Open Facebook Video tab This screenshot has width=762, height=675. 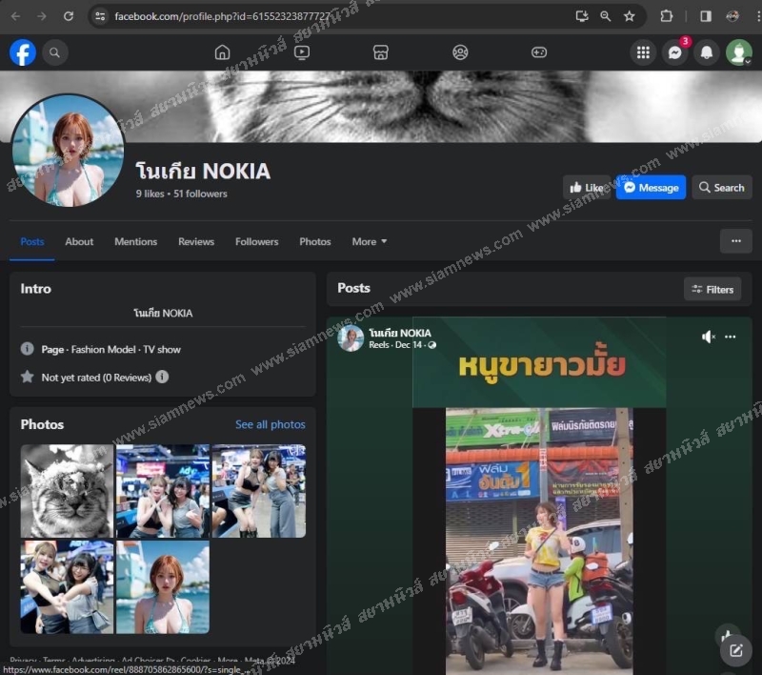coord(302,52)
